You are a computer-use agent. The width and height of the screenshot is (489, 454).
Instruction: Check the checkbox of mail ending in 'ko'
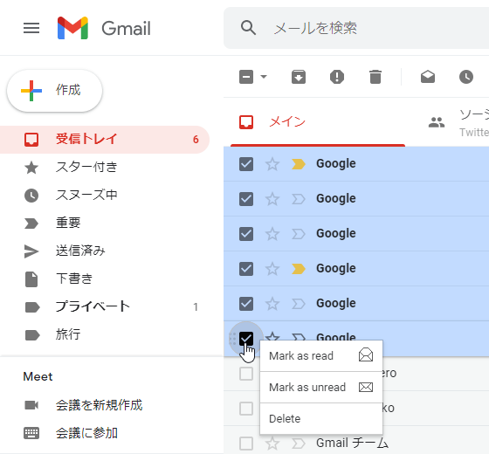coord(246,409)
